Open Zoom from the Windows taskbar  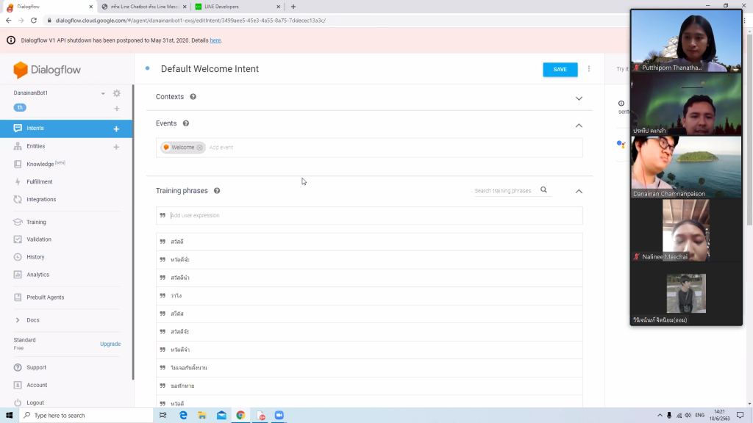point(279,415)
